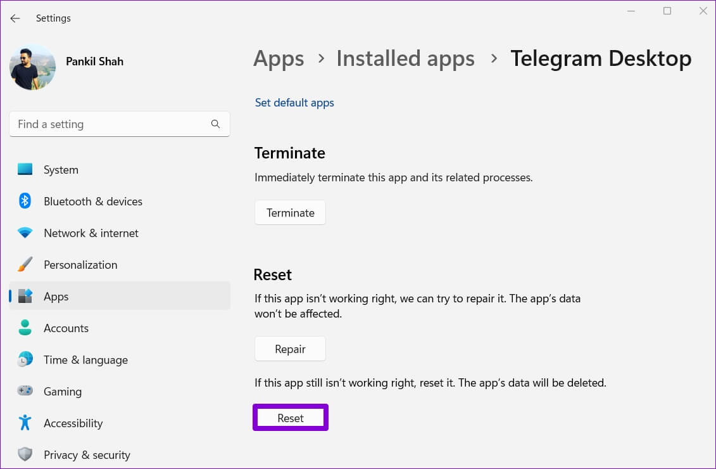Screen dimensions: 716x469
Task: Select the Apps sidebar icon
Action: pyautogui.click(x=25, y=296)
